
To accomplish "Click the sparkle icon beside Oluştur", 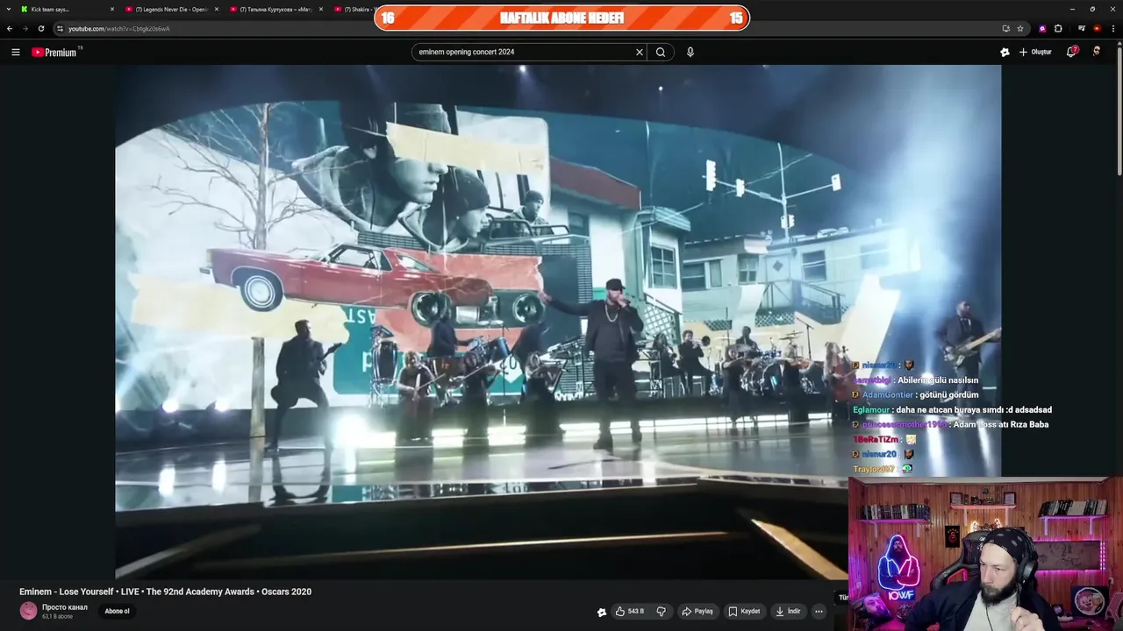I will coord(1005,52).
